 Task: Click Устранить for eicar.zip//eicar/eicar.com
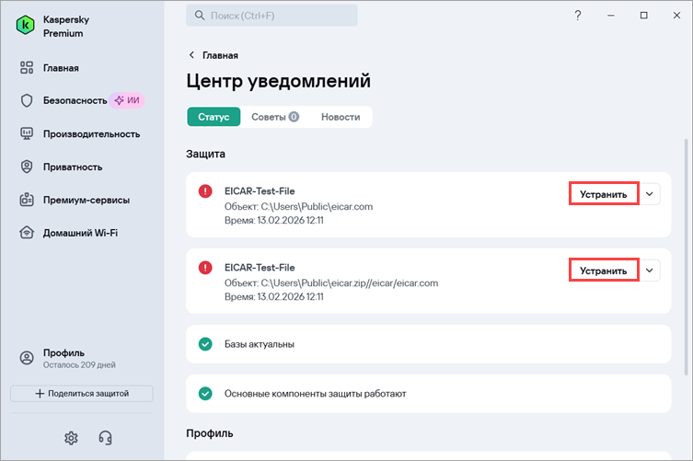[x=604, y=271]
